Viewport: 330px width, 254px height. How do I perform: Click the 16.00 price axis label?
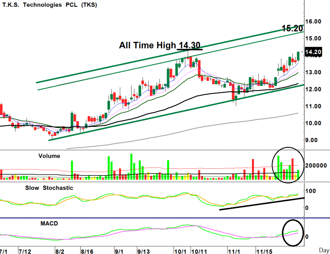(x=313, y=22)
